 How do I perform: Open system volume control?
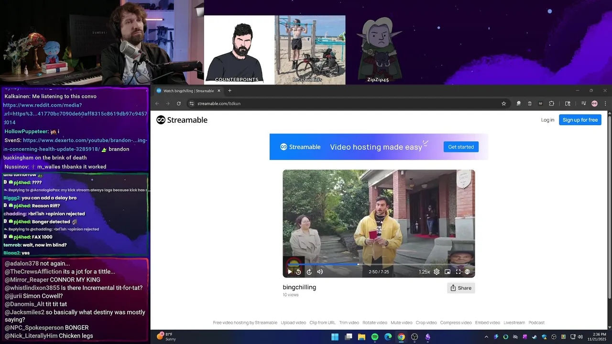580,337
